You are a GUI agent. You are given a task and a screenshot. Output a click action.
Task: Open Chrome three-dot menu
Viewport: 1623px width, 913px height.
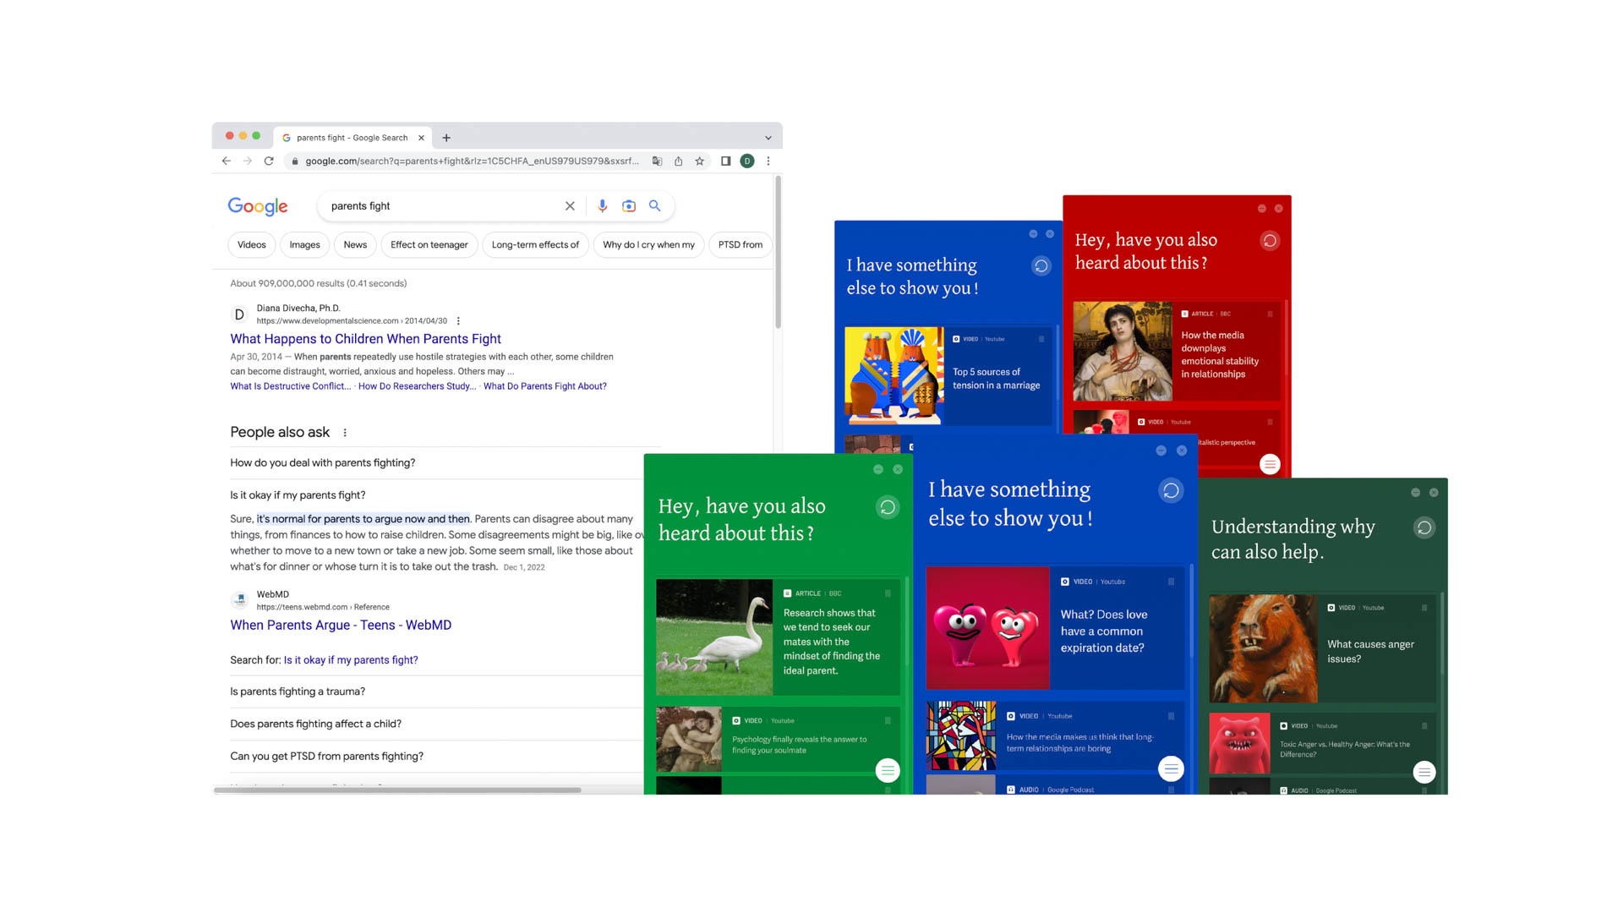tap(768, 161)
